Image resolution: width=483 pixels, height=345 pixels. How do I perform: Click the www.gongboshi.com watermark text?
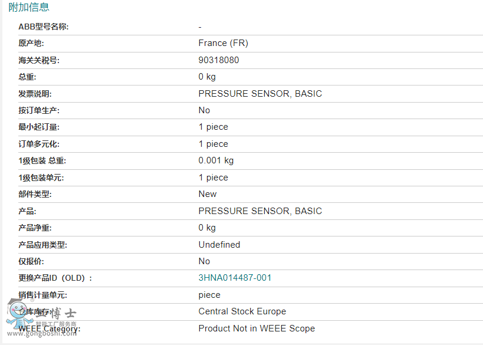[x=42, y=334]
